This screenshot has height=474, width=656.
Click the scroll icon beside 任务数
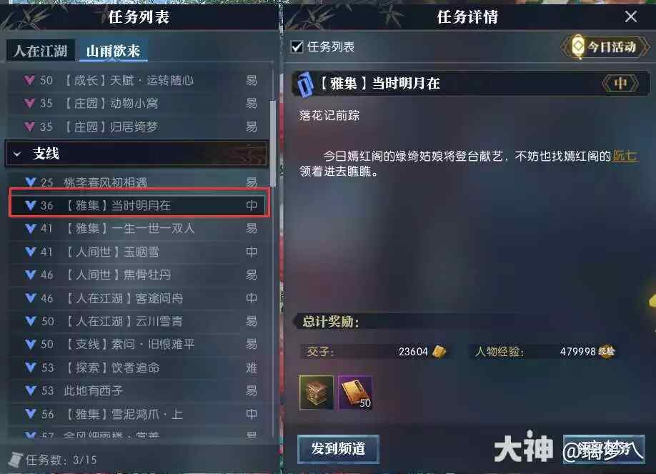[x=16, y=460]
